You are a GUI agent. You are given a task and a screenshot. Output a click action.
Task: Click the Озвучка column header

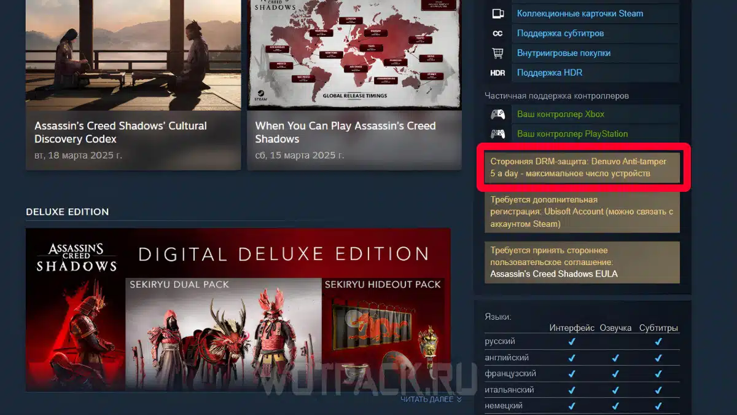(x=616, y=328)
